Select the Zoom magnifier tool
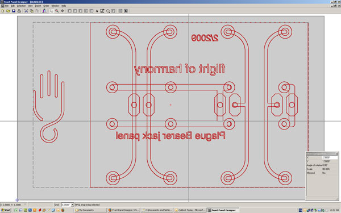 57,11
